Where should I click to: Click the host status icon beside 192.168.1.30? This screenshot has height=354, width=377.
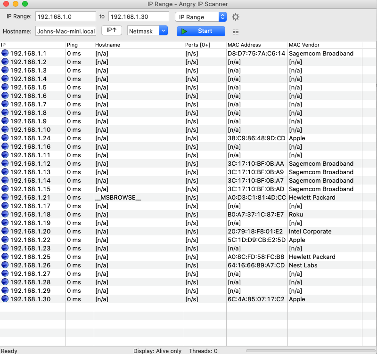tap(5, 299)
